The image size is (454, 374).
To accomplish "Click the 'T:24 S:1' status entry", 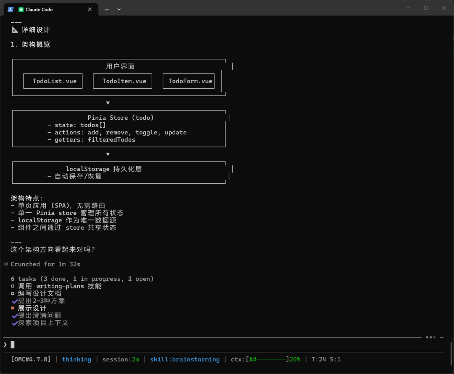I will pos(326,359).
